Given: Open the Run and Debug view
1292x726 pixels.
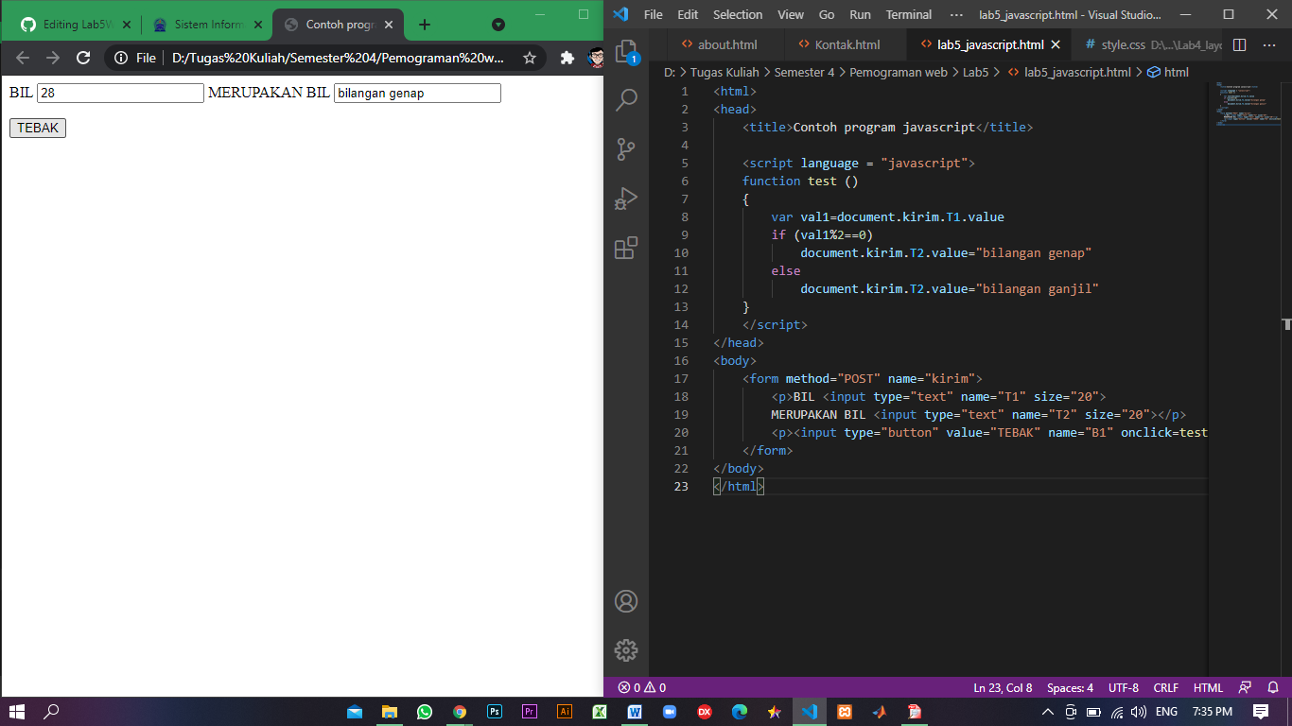Looking at the screenshot, I should [624, 198].
